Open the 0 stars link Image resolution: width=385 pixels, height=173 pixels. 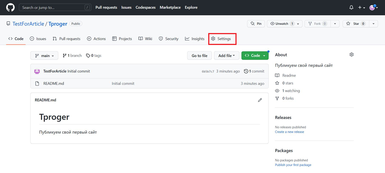(284, 83)
